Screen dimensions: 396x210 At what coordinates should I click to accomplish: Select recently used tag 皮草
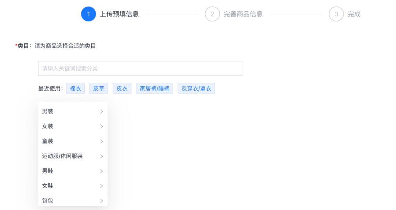click(x=99, y=89)
